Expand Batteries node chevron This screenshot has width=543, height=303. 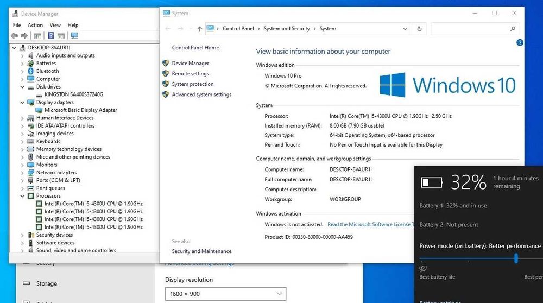[22, 64]
